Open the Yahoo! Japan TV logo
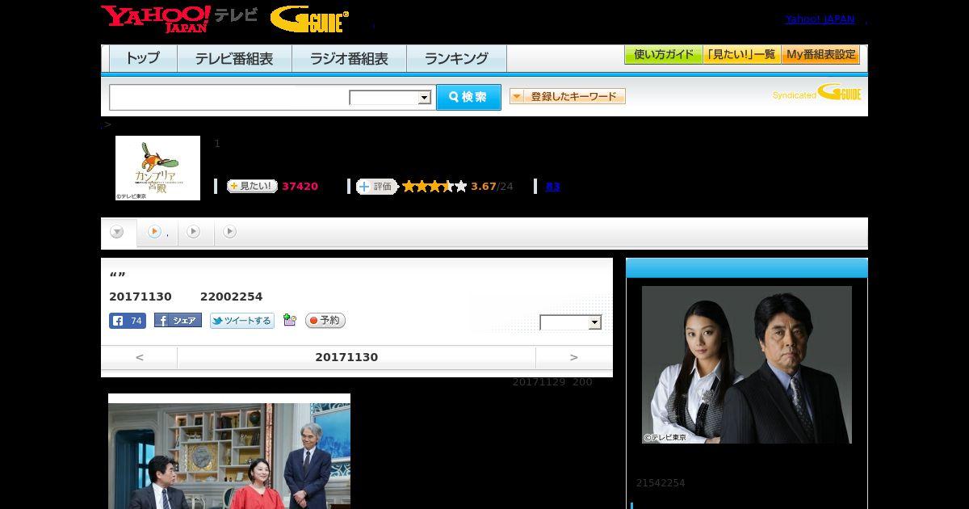The image size is (969, 509). pyautogui.click(x=179, y=18)
